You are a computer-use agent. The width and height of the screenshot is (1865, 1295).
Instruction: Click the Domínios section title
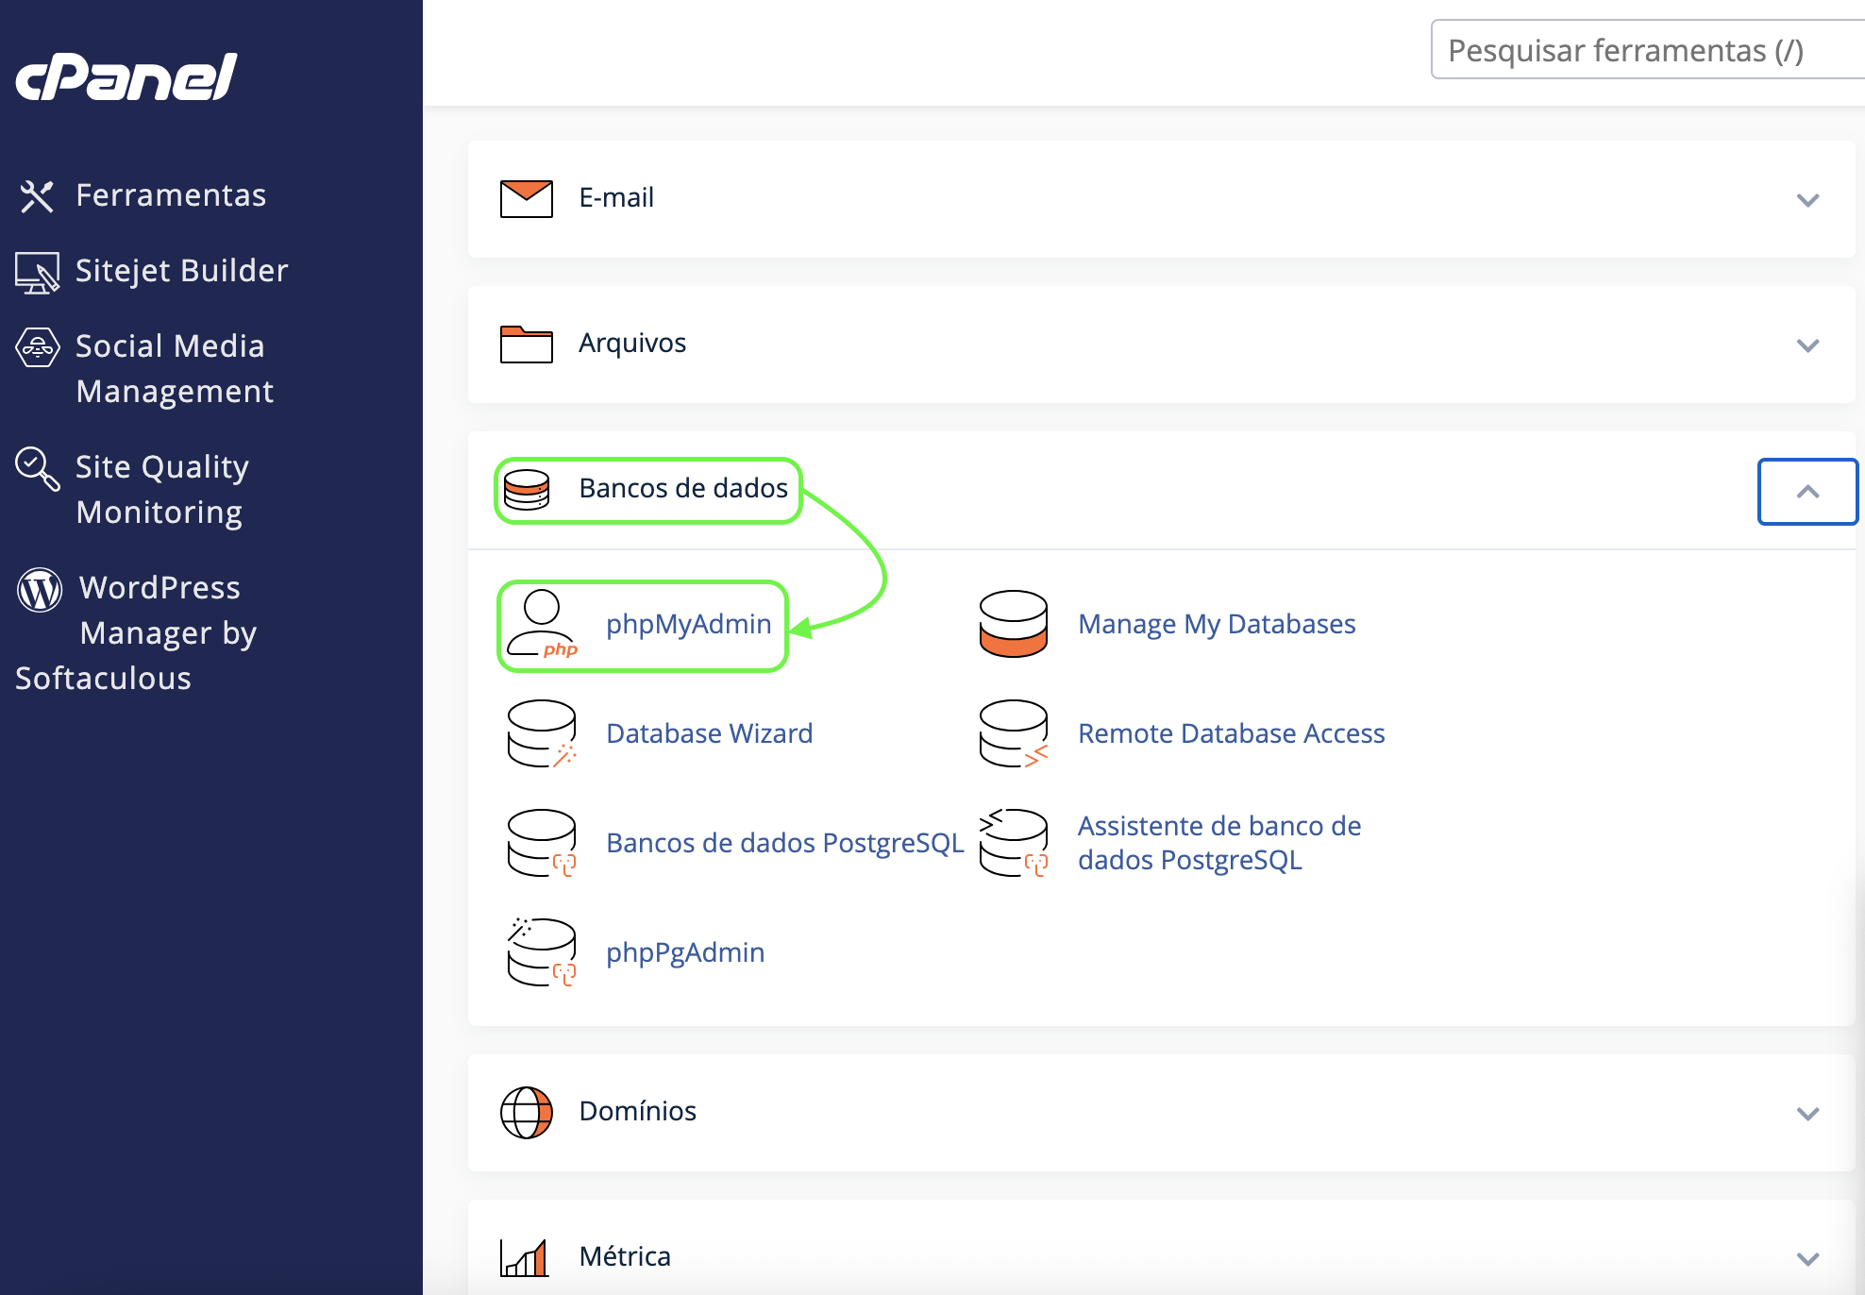pyautogui.click(x=638, y=1112)
